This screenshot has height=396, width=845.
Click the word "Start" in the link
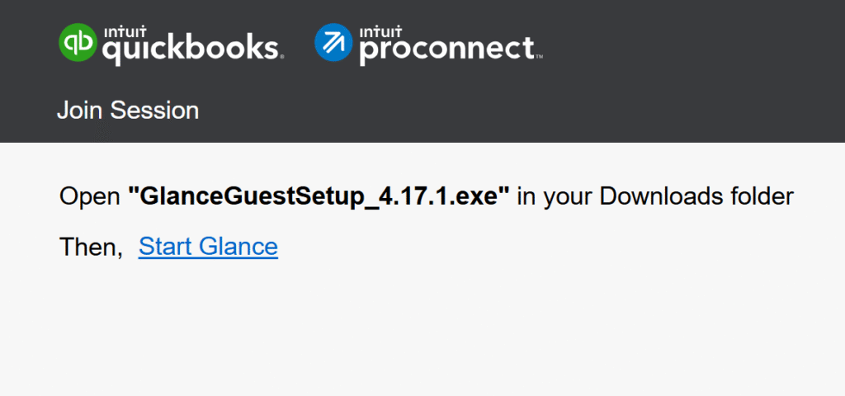[x=164, y=246]
